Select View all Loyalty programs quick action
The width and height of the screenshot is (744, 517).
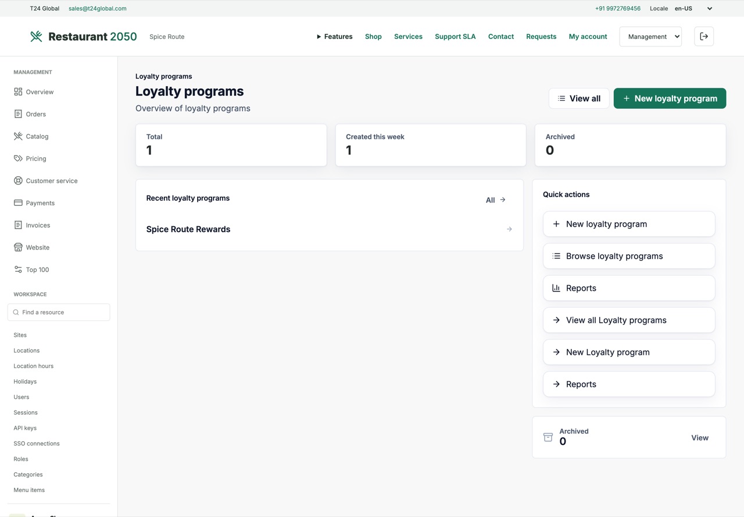[x=629, y=320]
